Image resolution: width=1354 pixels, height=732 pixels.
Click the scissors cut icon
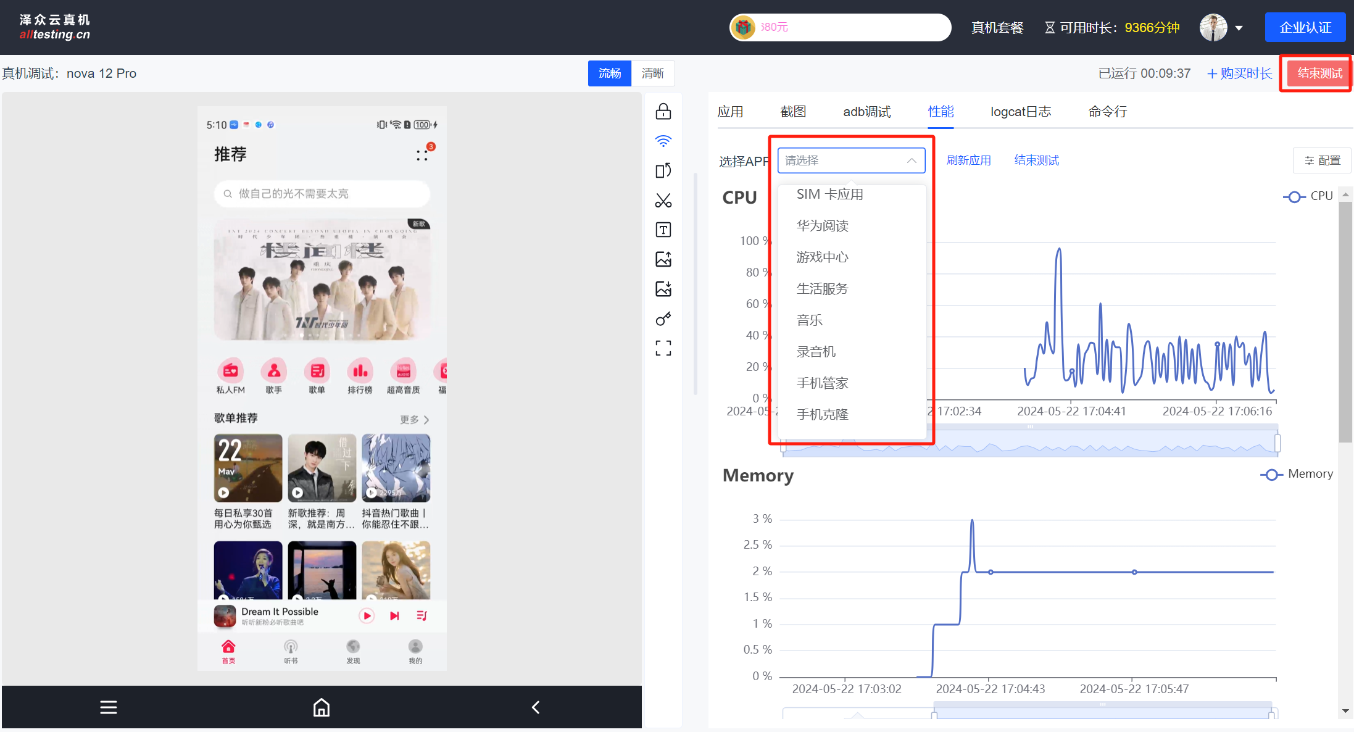(663, 201)
